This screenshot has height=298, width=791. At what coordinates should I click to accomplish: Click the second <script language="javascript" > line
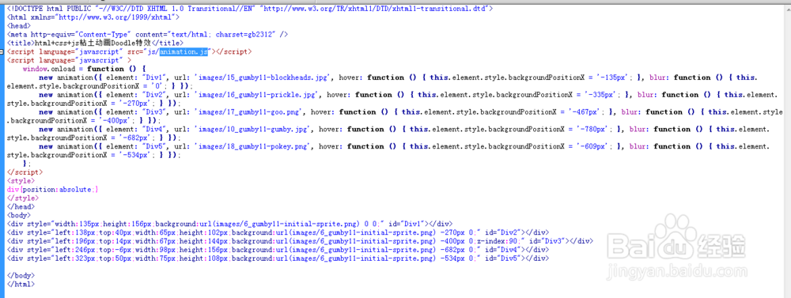[x=69, y=60]
